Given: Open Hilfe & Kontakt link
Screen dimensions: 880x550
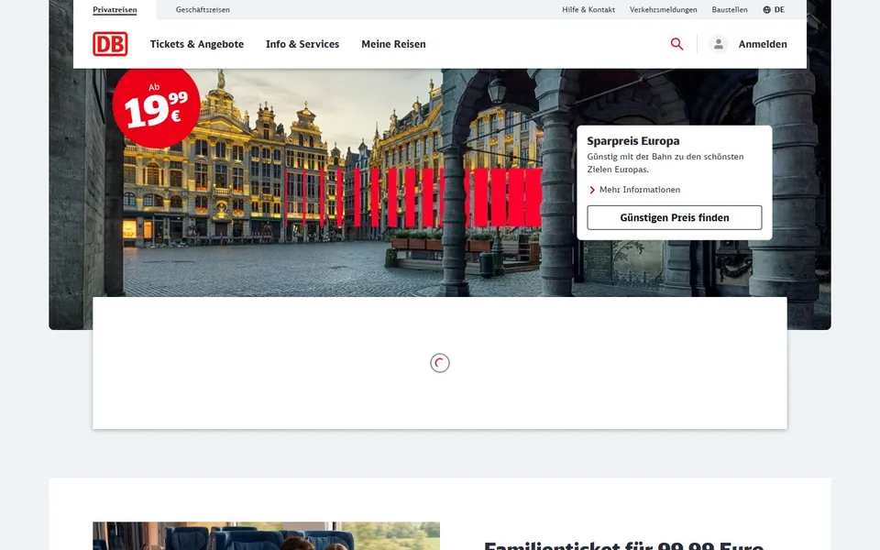Looking at the screenshot, I should point(588,9).
